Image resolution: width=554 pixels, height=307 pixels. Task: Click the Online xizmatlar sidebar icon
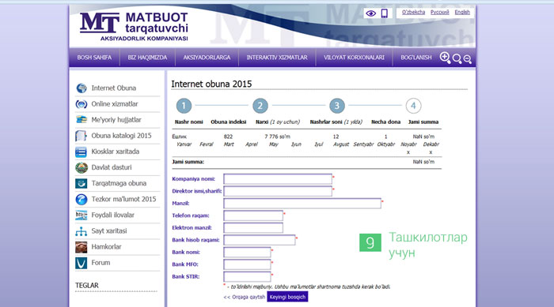[82, 104]
